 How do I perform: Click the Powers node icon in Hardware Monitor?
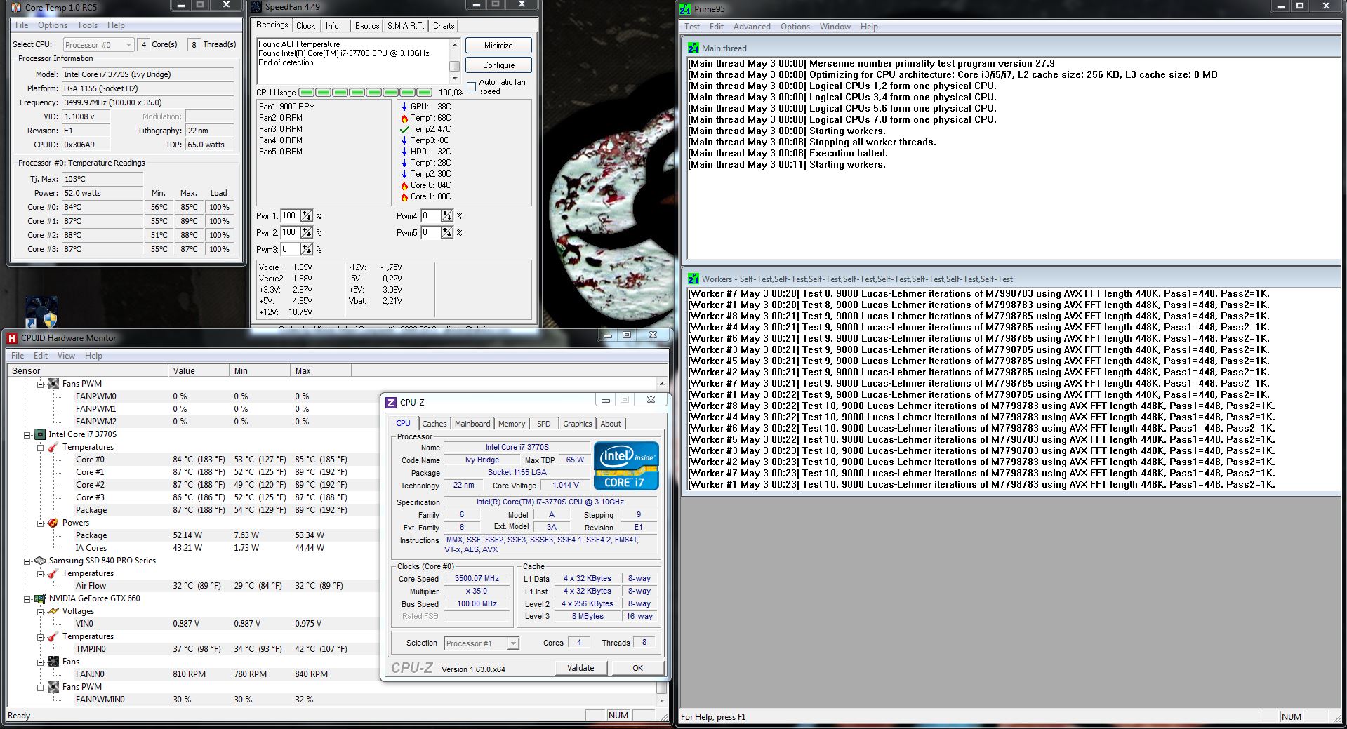point(53,523)
